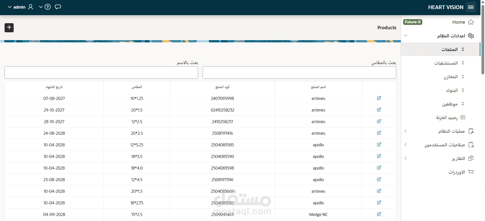Viewport: 485px width, 221px height.
Task: Open the feedback chat bubble icon
Action: click(58, 7)
